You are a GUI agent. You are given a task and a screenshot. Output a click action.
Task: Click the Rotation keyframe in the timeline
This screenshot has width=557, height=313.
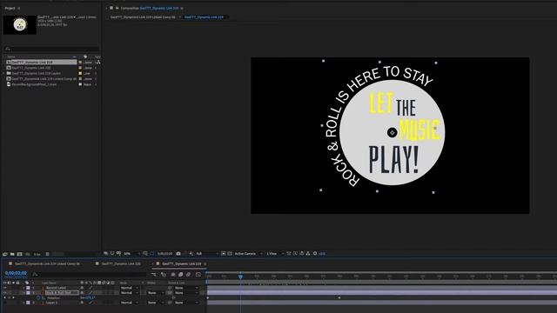pyautogui.click(x=339, y=297)
